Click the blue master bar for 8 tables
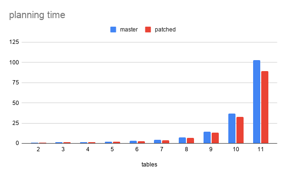The height and width of the screenshot is (177, 286). 182,141
